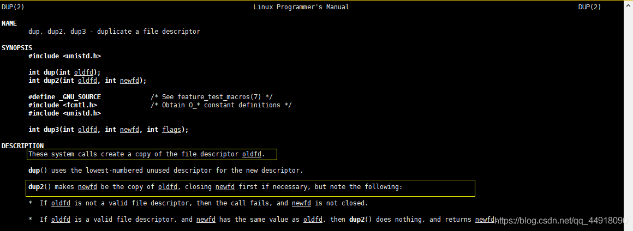Click the #define _GNU_SOURCE line
Screen dimensions: 633x231
coord(64,97)
